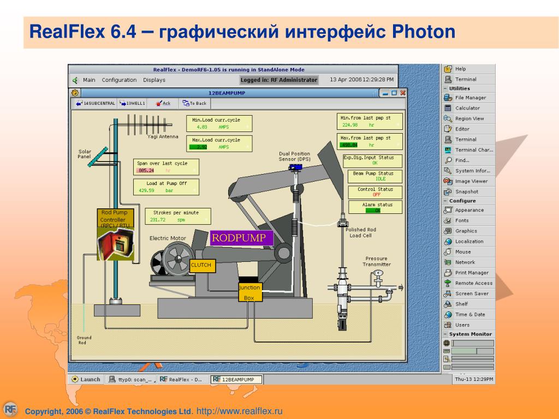Screen dimensions: 559x419
Task: Take a Snapshot from Utilities
Action: click(x=468, y=191)
